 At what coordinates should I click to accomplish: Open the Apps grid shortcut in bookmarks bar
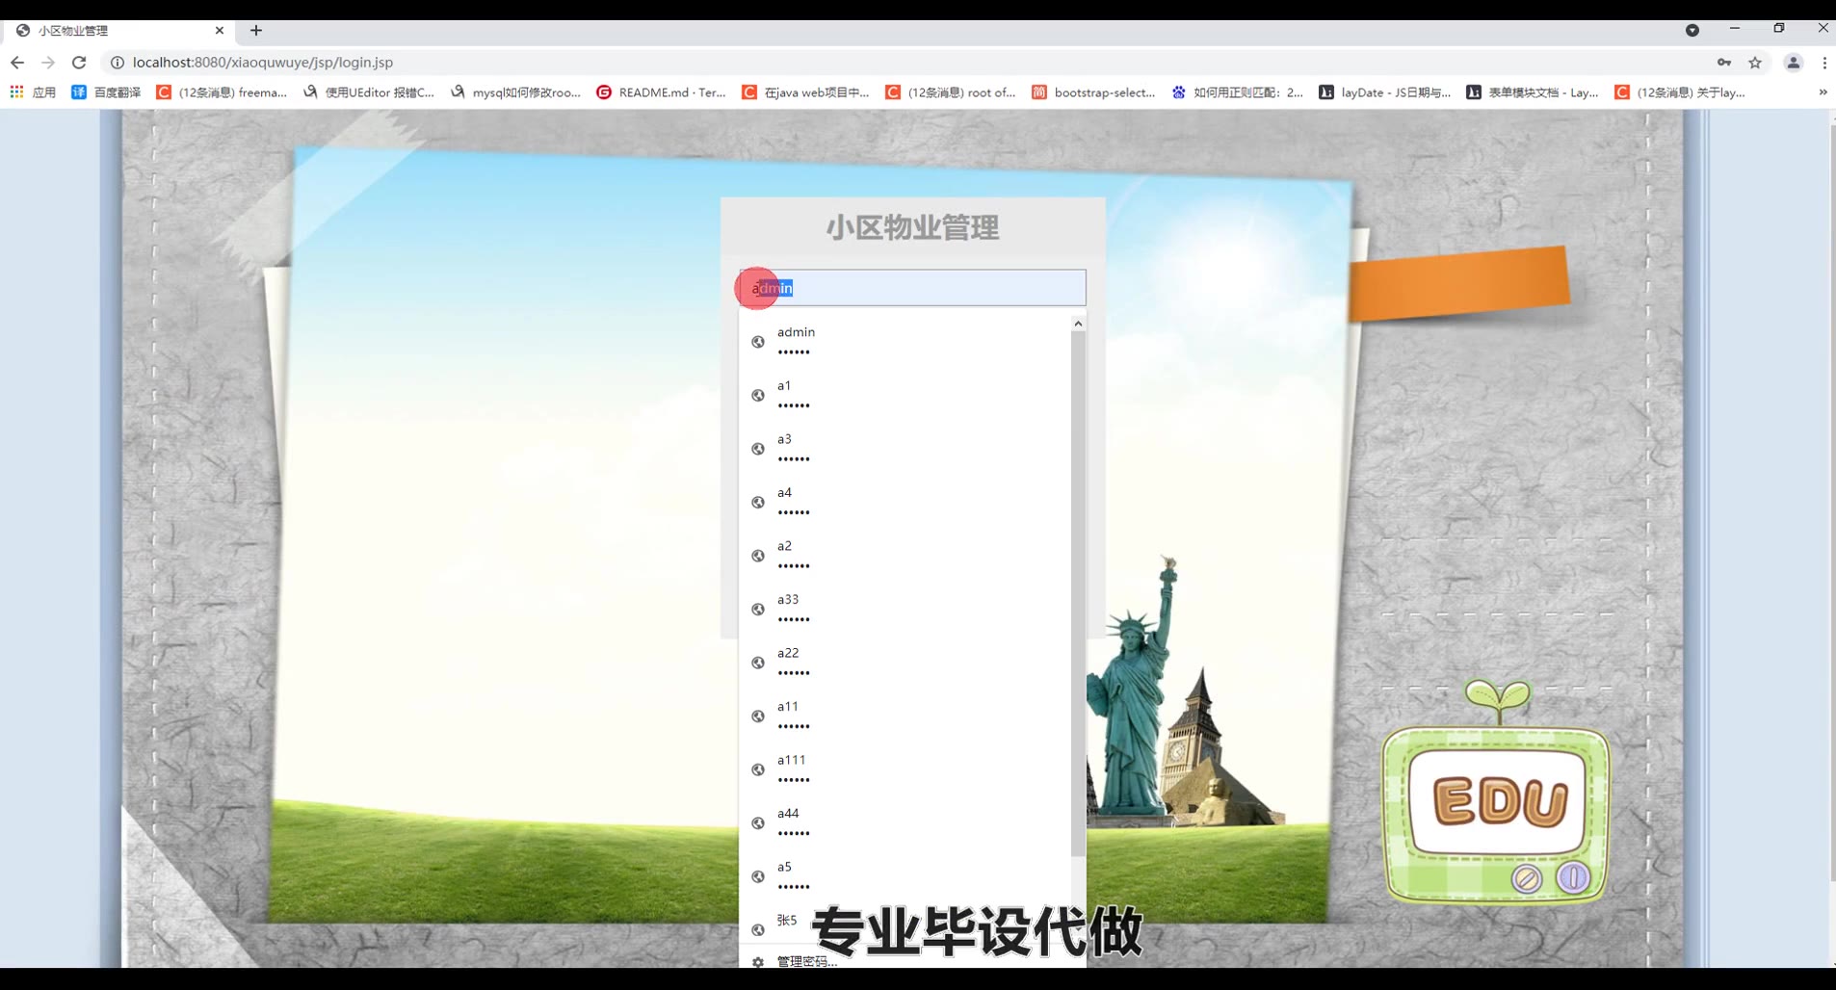pyautogui.click(x=33, y=92)
